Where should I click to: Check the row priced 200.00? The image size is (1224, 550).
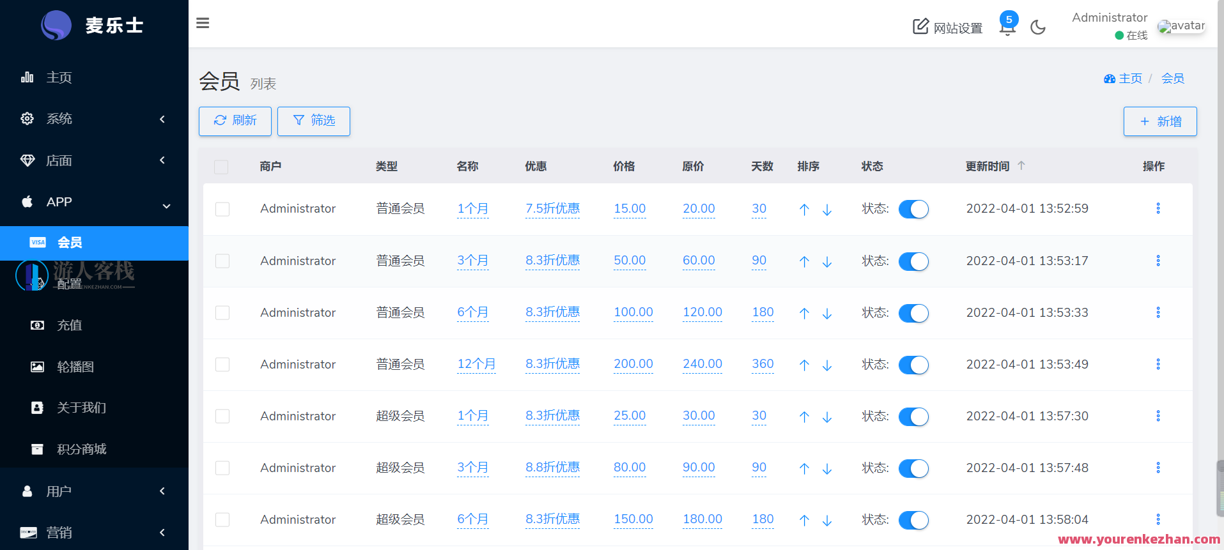[x=222, y=364]
